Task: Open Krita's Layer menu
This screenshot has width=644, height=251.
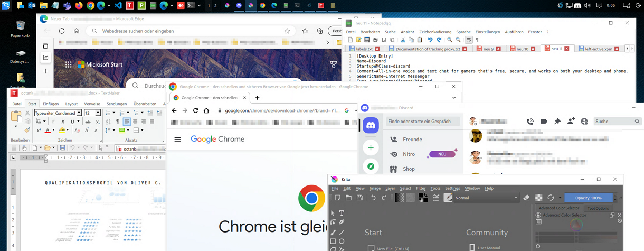Action: click(390, 188)
